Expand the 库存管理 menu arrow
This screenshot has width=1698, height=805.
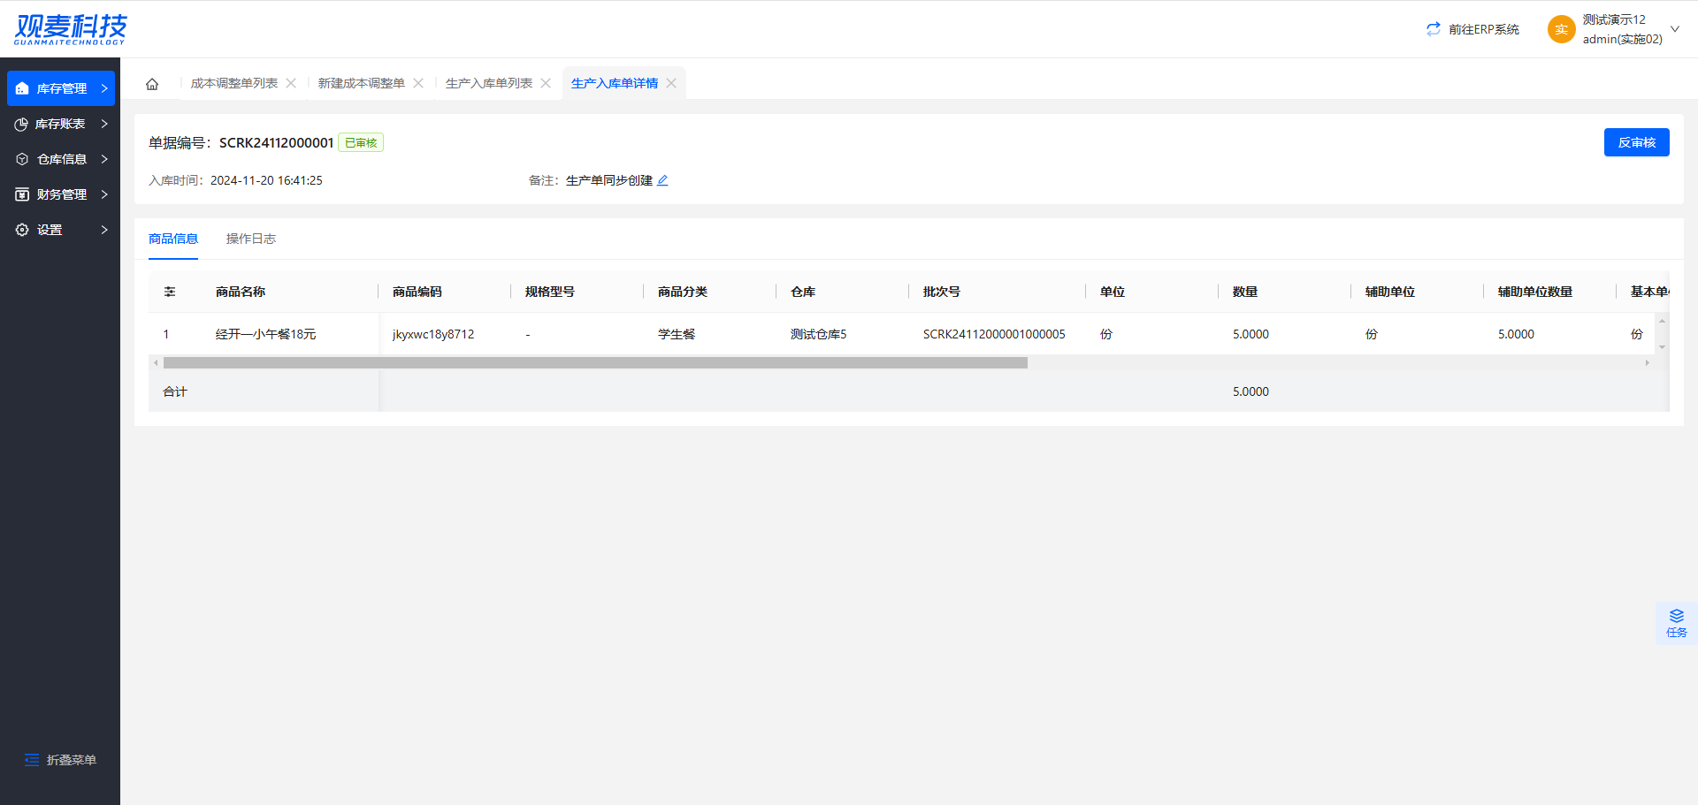tap(104, 88)
